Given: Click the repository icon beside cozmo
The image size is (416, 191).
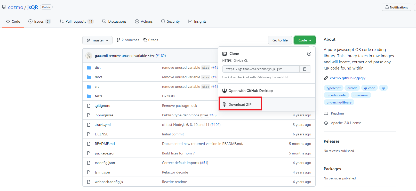Looking at the screenshot, I should pyautogui.click(x=4, y=7).
